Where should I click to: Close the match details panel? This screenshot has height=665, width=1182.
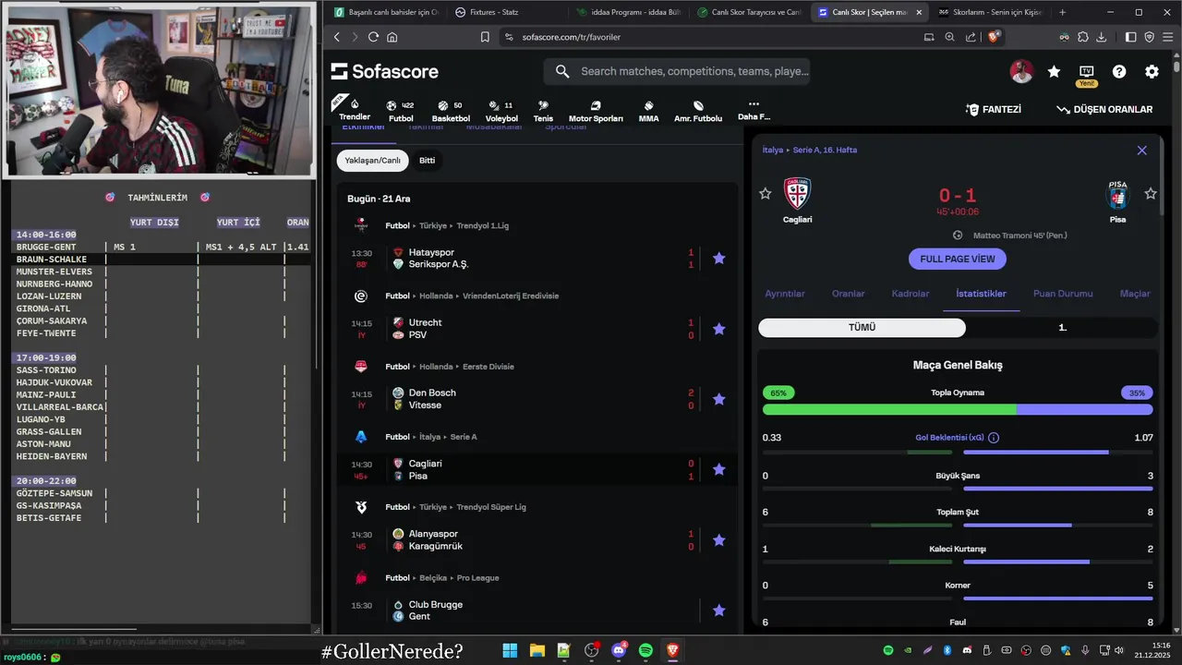point(1142,151)
